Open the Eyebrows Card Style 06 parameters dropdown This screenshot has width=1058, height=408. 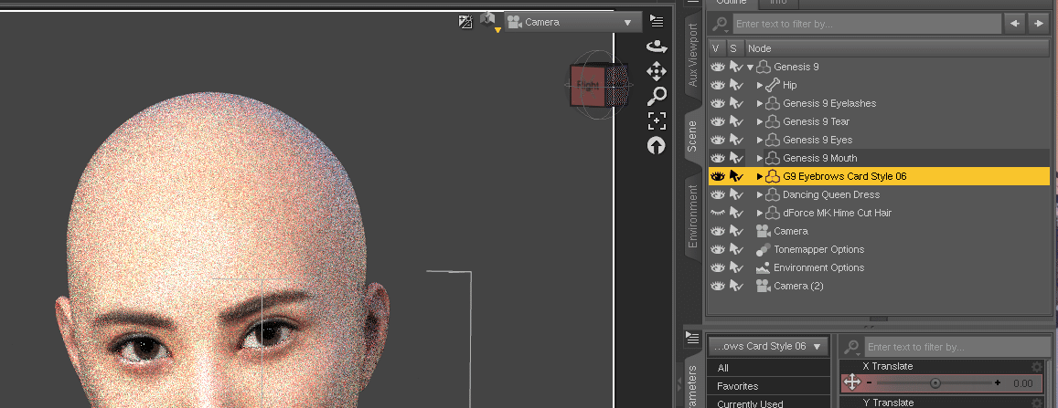(768, 346)
